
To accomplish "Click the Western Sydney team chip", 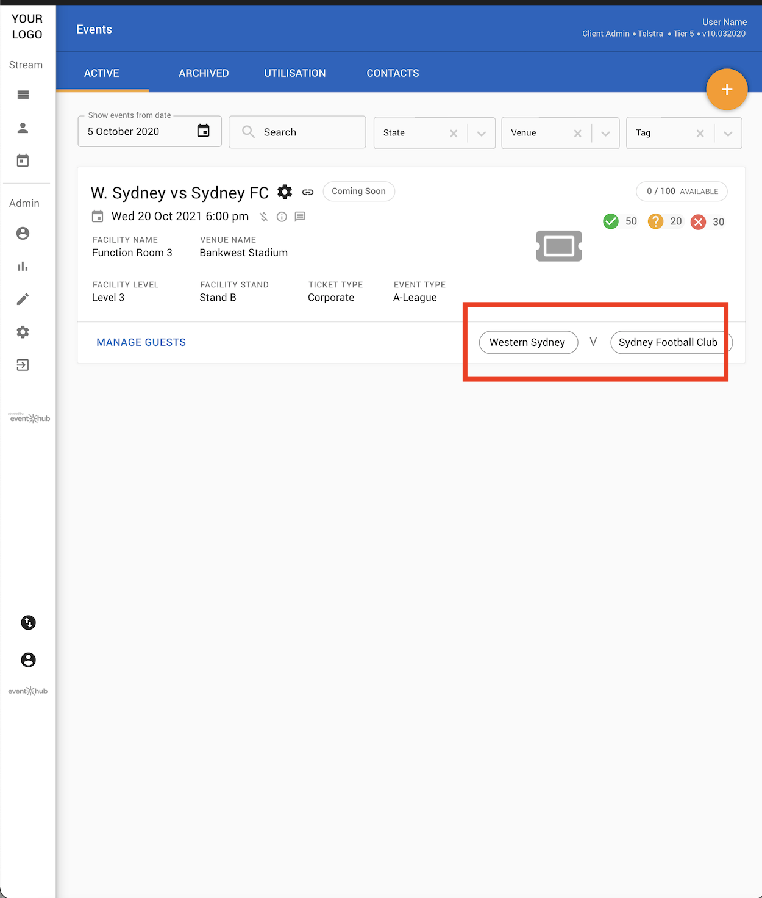I will [528, 342].
